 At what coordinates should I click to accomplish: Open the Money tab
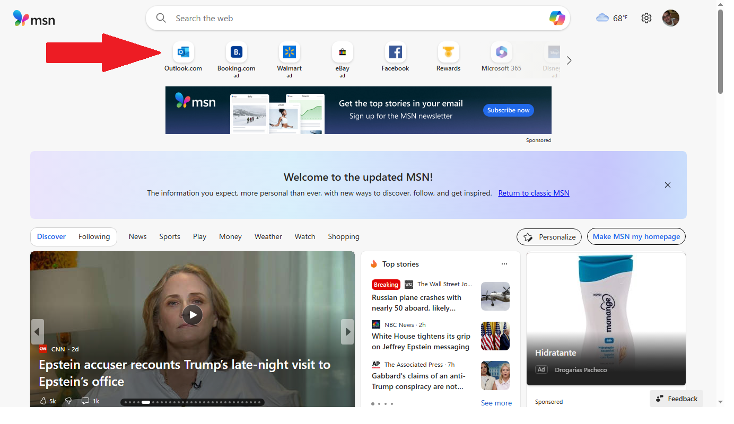click(230, 237)
